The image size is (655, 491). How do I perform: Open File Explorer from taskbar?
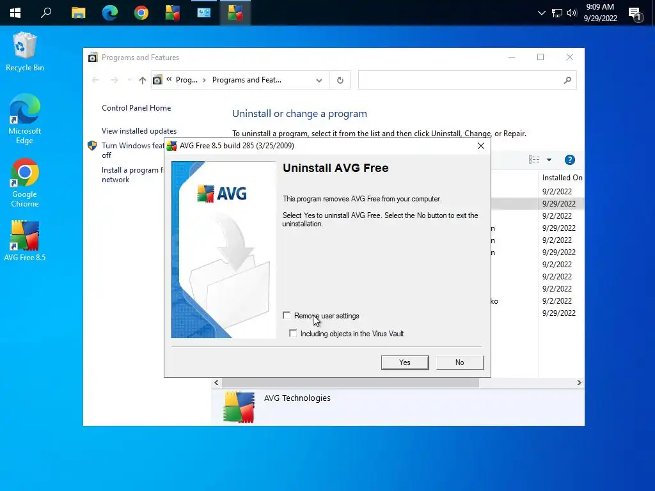[x=78, y=13]
